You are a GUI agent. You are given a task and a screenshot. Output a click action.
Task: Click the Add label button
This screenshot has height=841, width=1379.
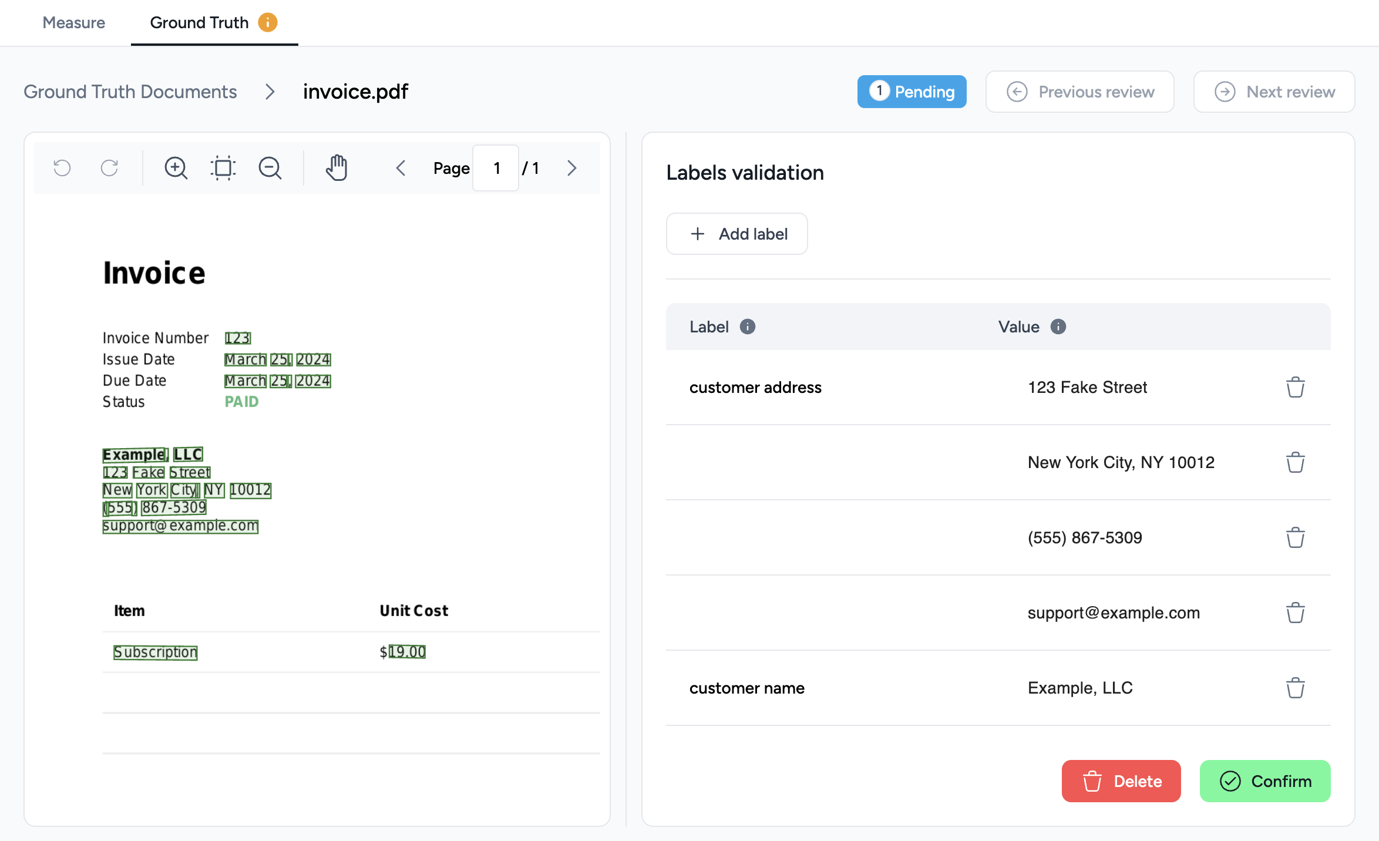(x=737, y=234)
